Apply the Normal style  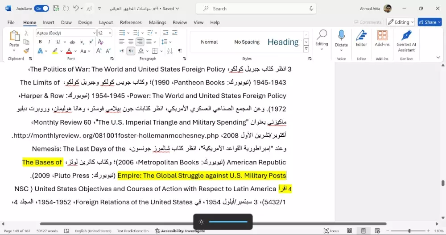click(209, 42)
